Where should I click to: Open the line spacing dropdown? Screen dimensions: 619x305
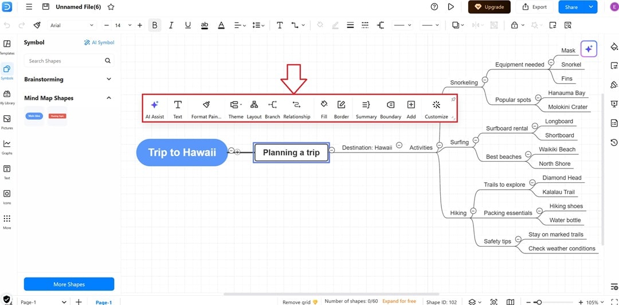click(258, 25)
